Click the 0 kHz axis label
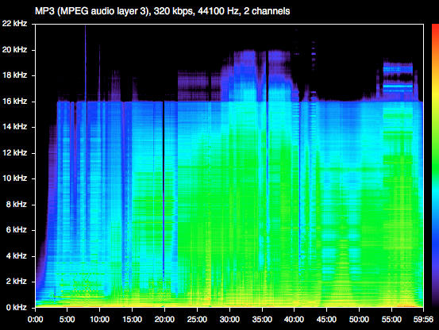The image size is (439, 330). coord(16,307)
